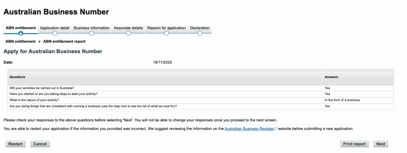Screen dimensions: 407x153
Task: Click the answer 'In the form of a business'
Action: [342, 100]
